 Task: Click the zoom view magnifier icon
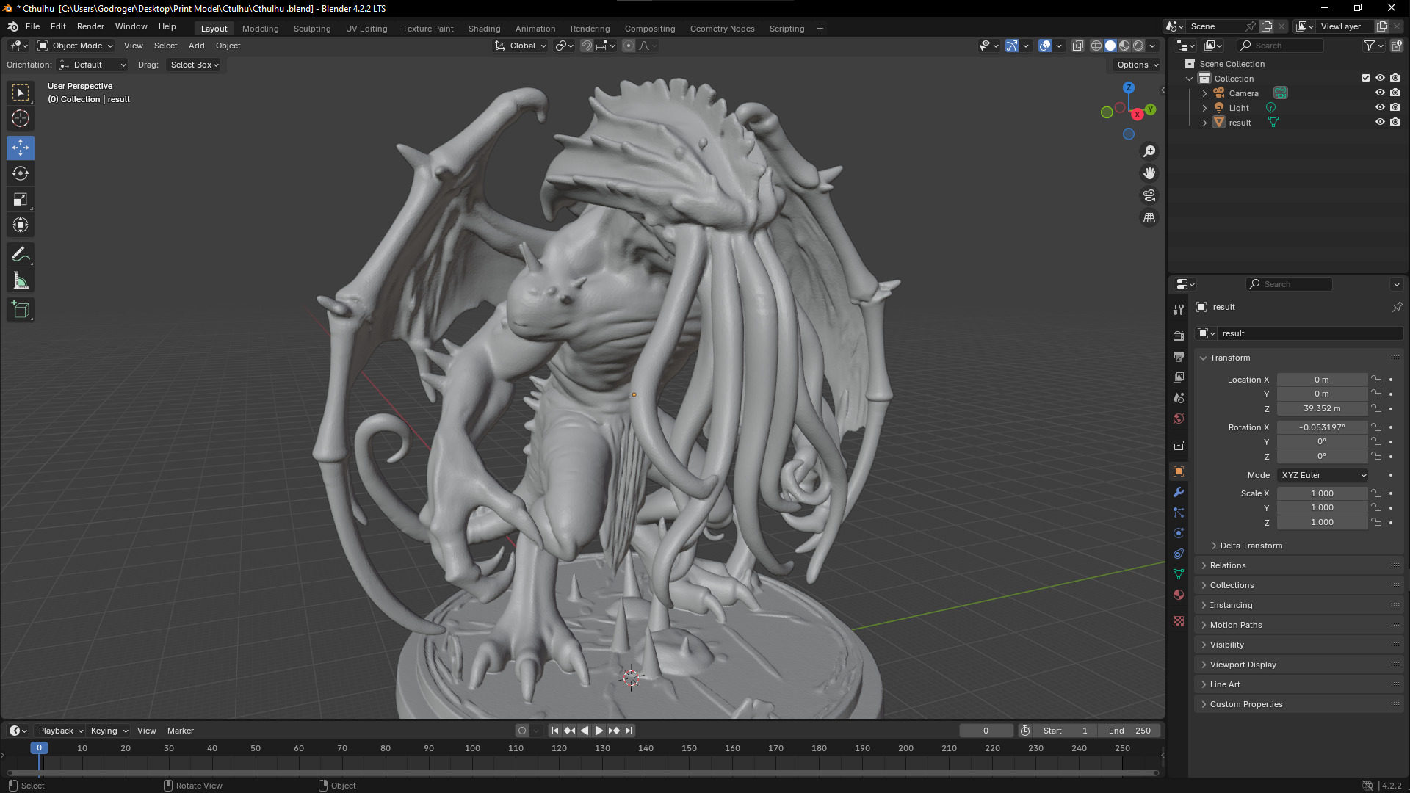1149,151
